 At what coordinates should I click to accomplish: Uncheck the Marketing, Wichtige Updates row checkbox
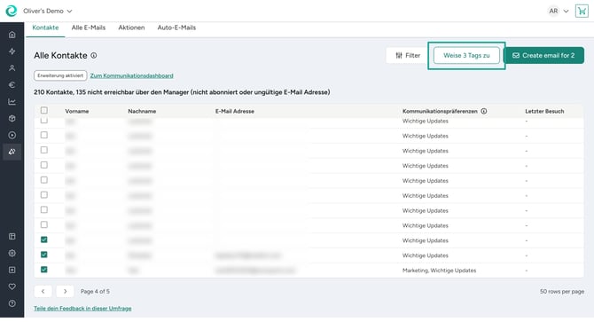[x=44, y=270]
